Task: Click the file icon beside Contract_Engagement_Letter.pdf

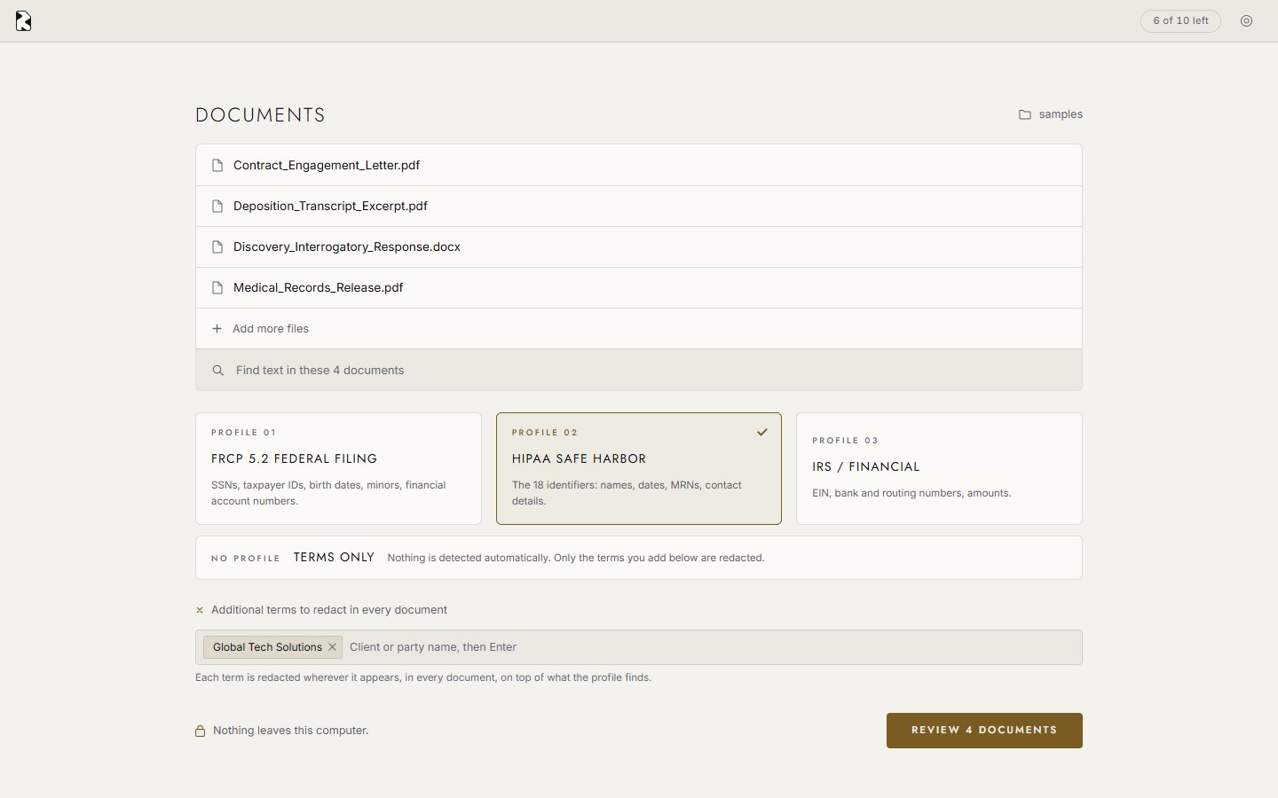Action: point(217,165)
